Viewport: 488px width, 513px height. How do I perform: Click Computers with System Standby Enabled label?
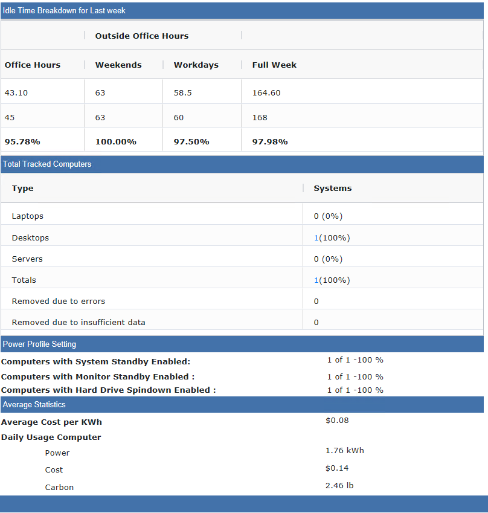coord(95,361)
